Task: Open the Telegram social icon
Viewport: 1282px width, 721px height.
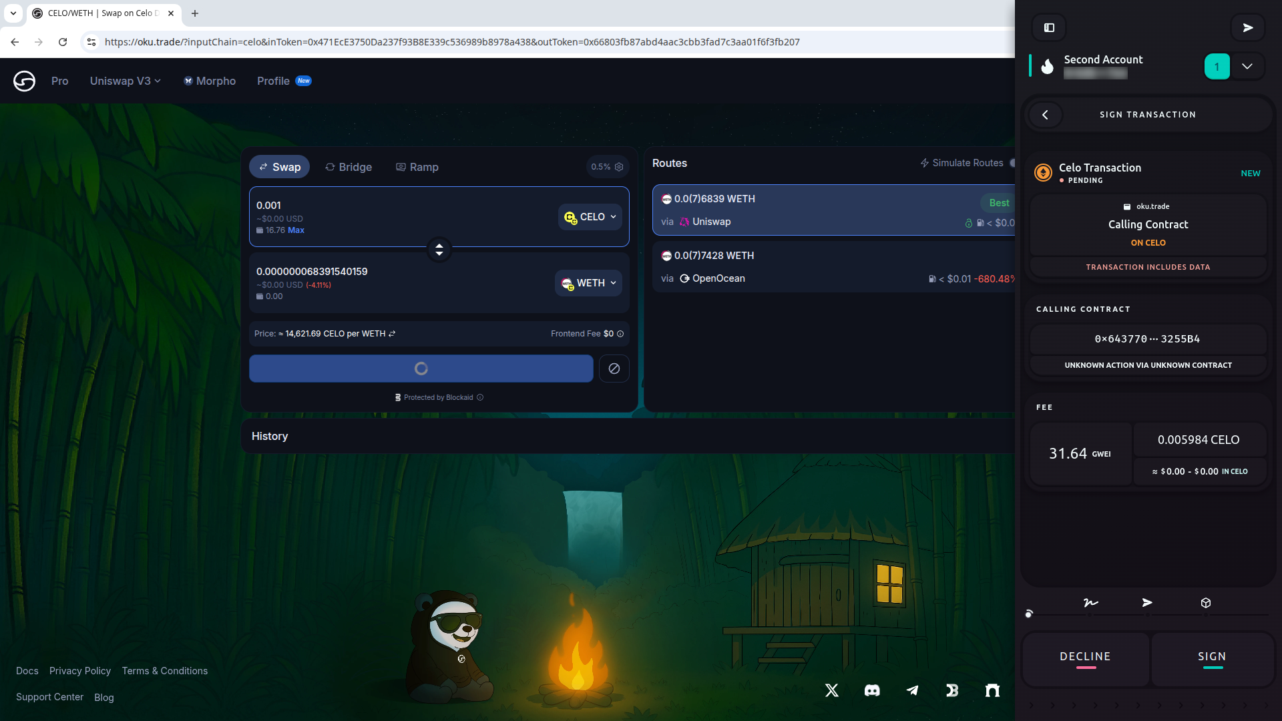Action: point(912,690)
